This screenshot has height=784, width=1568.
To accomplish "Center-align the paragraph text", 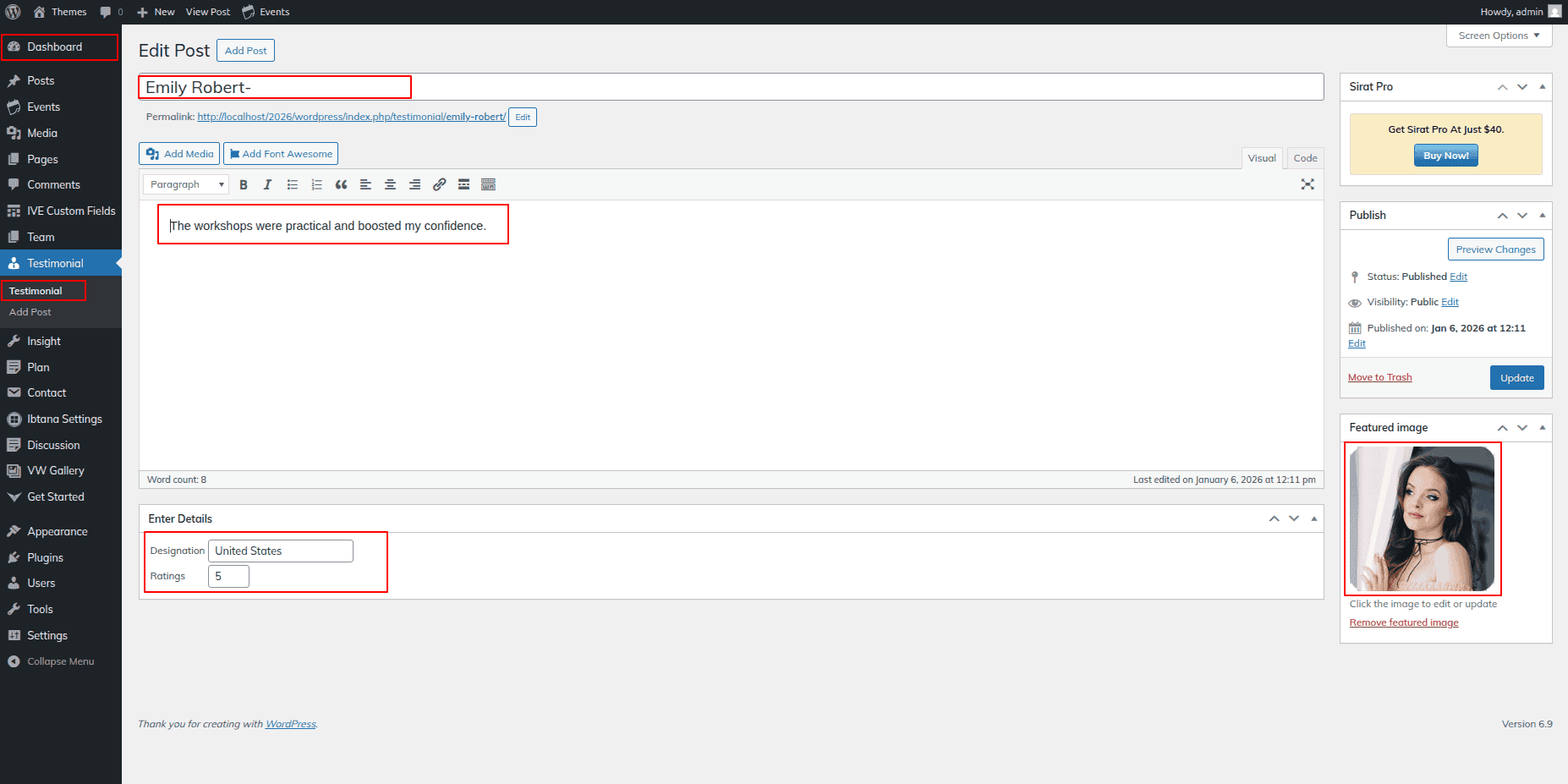I will point(390,184).
